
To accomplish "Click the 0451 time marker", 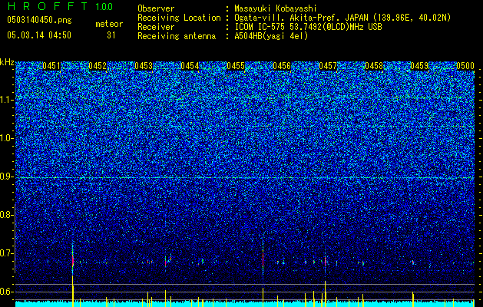I will [x=51, y=66].
